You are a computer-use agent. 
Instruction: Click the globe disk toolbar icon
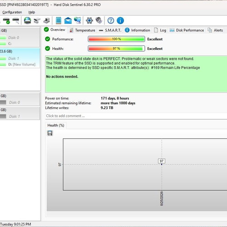[x=27, y=20]
